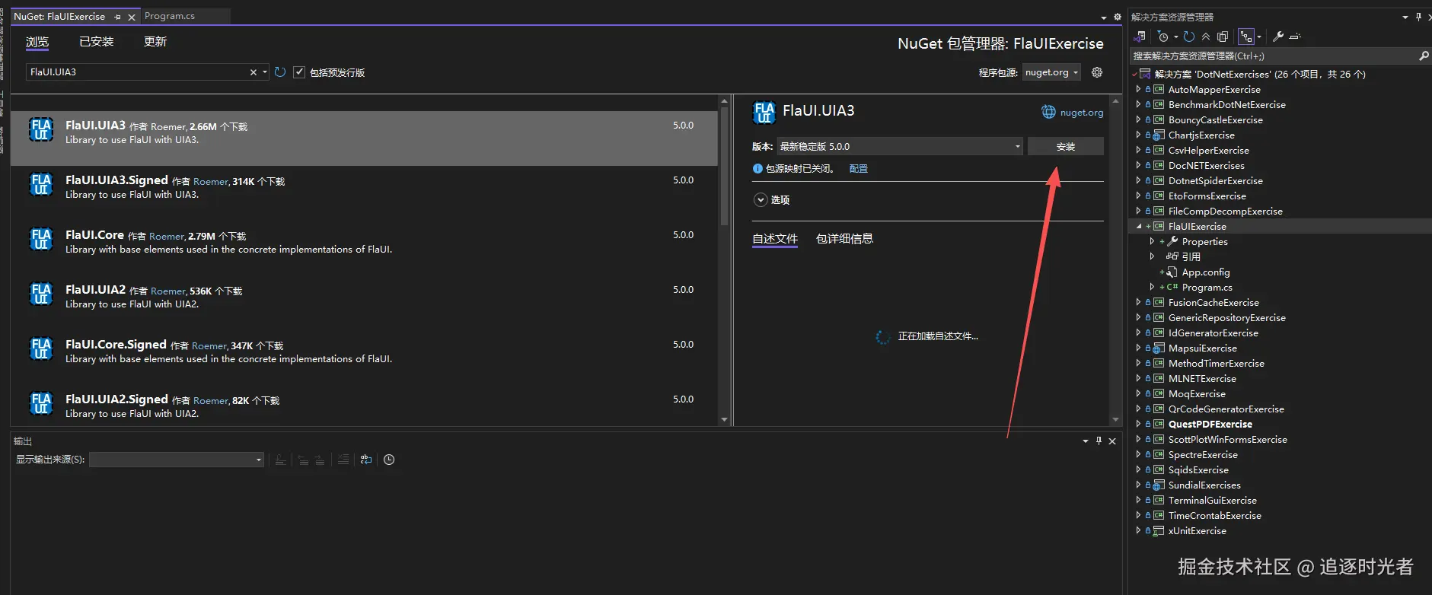Click the Solution Explorer switch views icon
This screenshot has height=595, width=1432.
pyautogui.click(x=1140, y=37)
